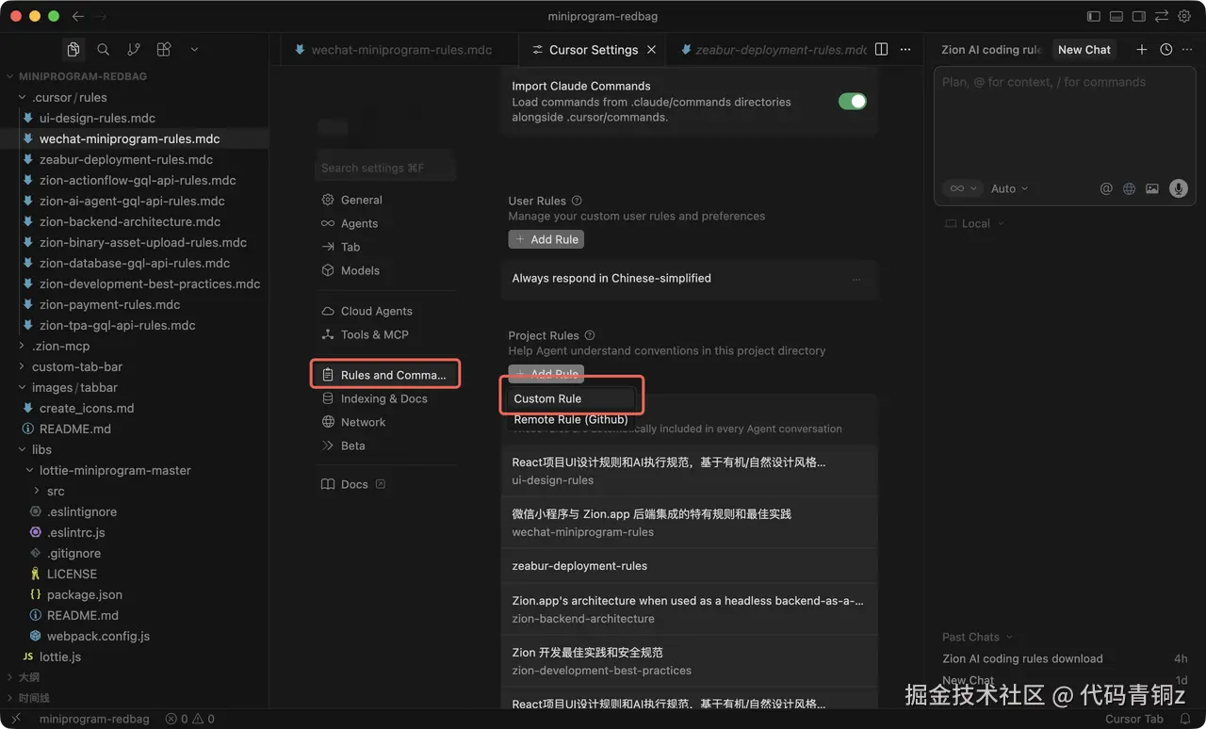Choose Remote Rule (Github) option

571,419
